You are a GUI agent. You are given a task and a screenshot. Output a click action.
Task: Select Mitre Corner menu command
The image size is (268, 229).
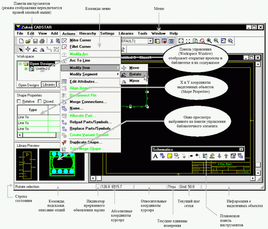[91, 40]
